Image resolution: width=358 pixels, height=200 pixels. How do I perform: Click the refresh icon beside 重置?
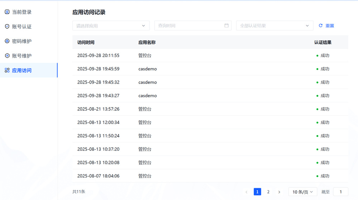[321, 26]
